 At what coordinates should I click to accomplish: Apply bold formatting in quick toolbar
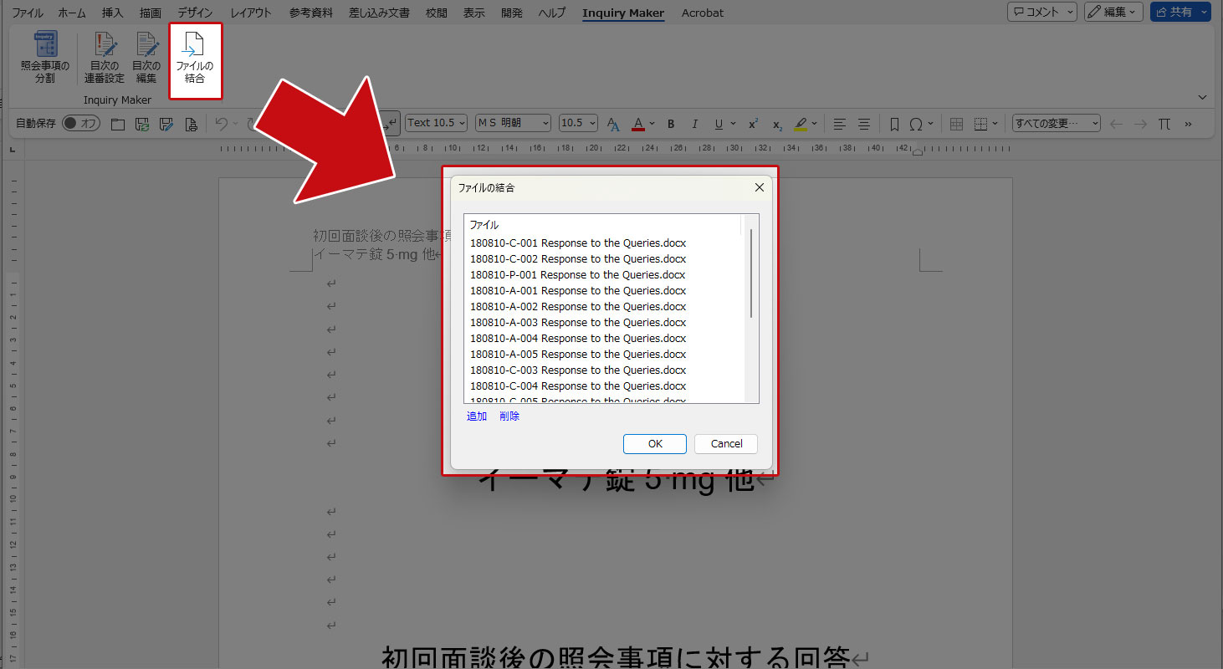coord(671,124)
